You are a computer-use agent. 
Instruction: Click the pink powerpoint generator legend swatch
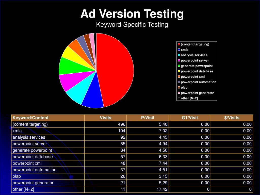[x=179, y=93]
